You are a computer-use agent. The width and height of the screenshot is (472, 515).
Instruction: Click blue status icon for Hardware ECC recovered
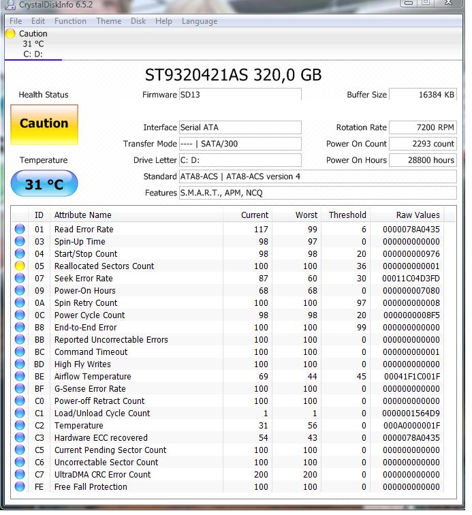[20, 437]
